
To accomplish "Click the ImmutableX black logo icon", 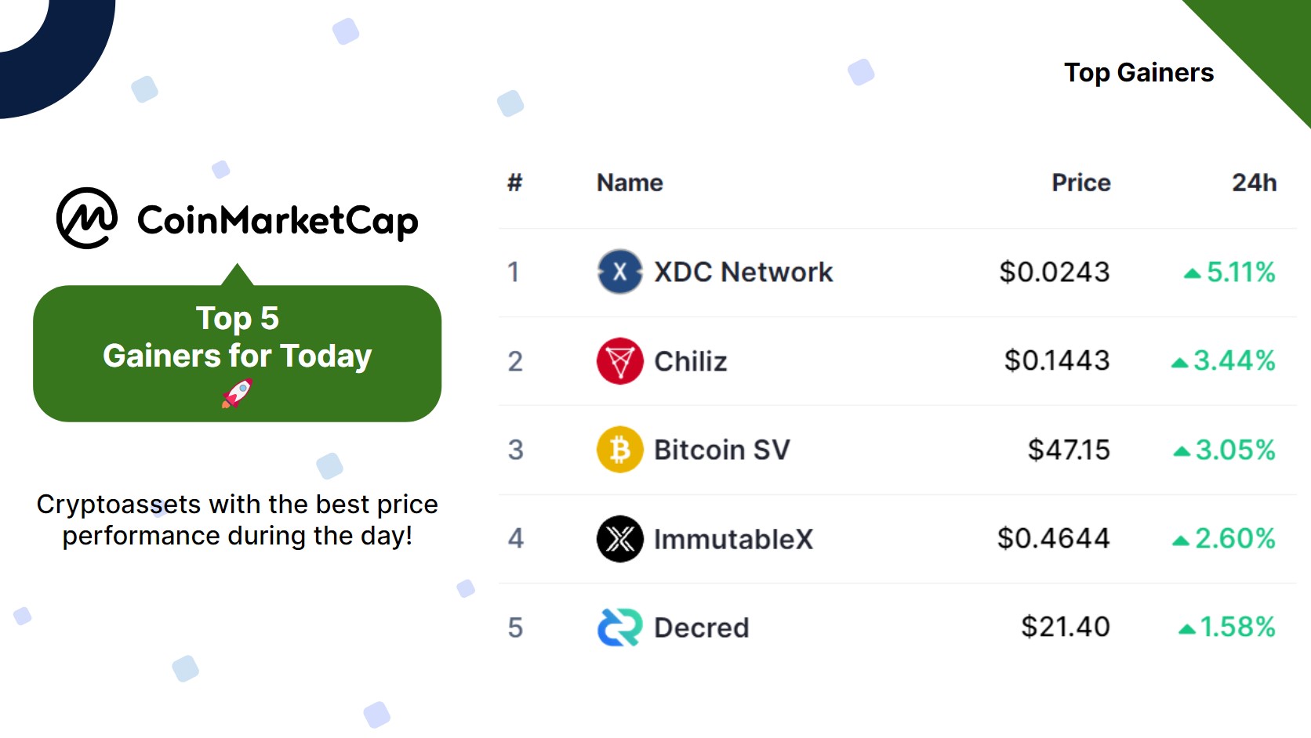I will point(619,539).
